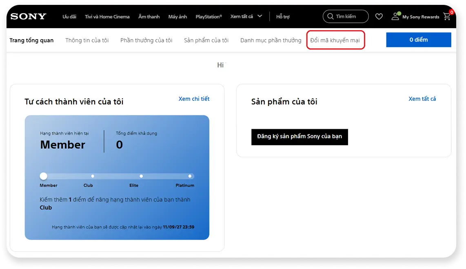Open Danh mục phần thưởng tab
This screenshot has height=269, width=466.
coord(271,40)
